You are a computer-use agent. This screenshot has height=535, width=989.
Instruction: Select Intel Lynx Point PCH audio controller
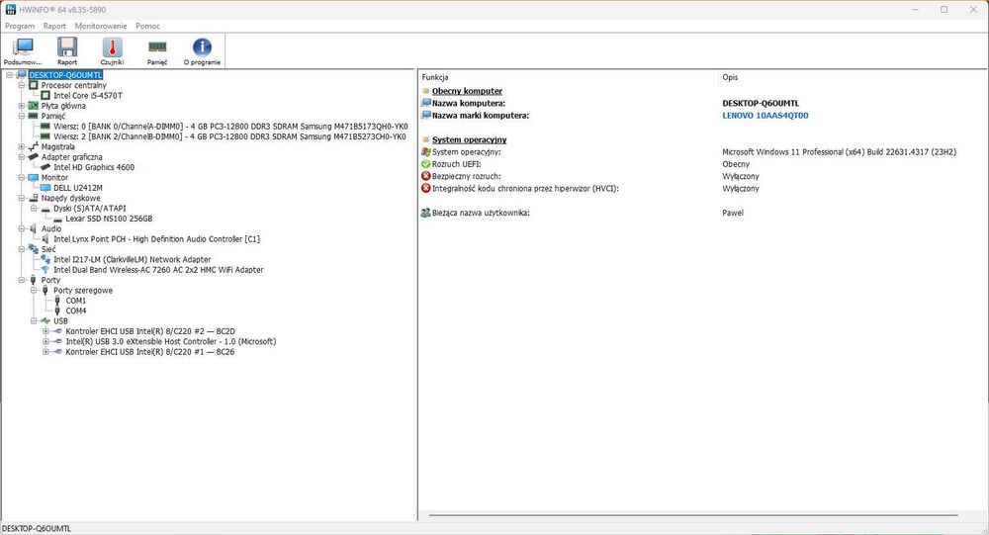(x=156, y=239)
